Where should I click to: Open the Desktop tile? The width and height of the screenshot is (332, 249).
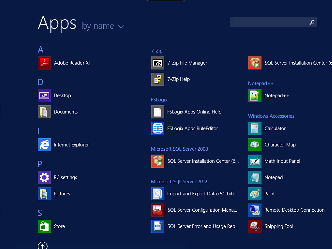(x=55, y=95)
